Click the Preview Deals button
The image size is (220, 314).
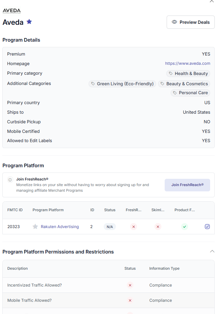click(x=191, y=22)
